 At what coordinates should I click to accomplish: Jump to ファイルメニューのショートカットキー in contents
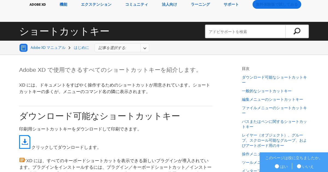(x=274, y=110)
